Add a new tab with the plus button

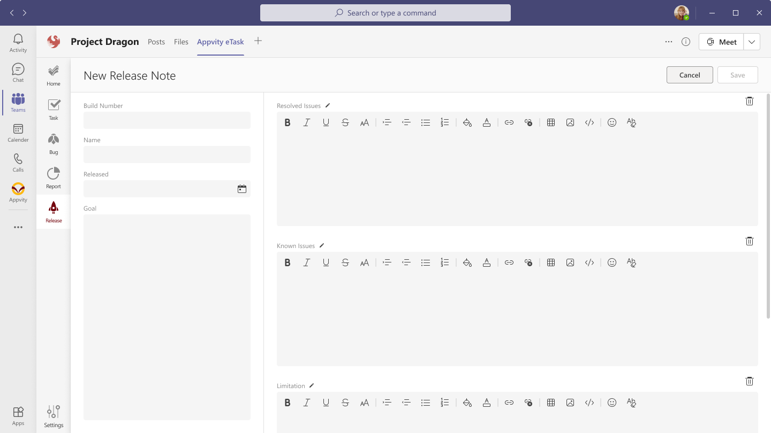pyautogui.click(x=258, y=41)
